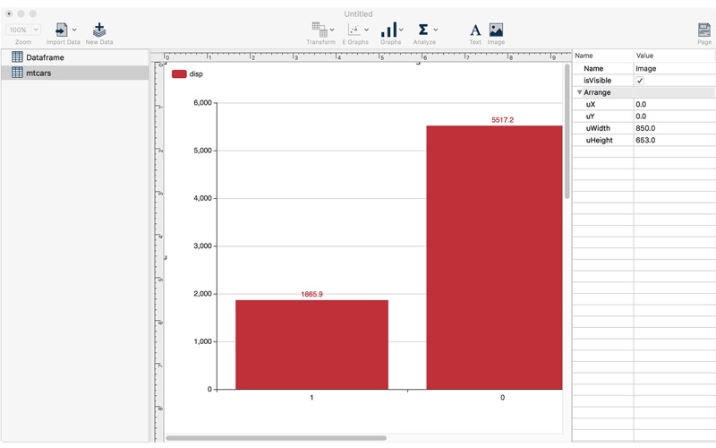Click the Transform toolbar icon
The width and height of the screenshot is (716, 448).
point(320,30)
